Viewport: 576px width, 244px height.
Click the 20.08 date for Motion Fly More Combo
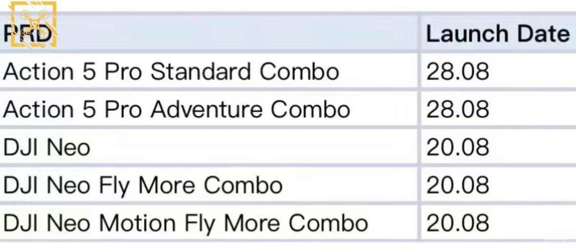point(457,223)
